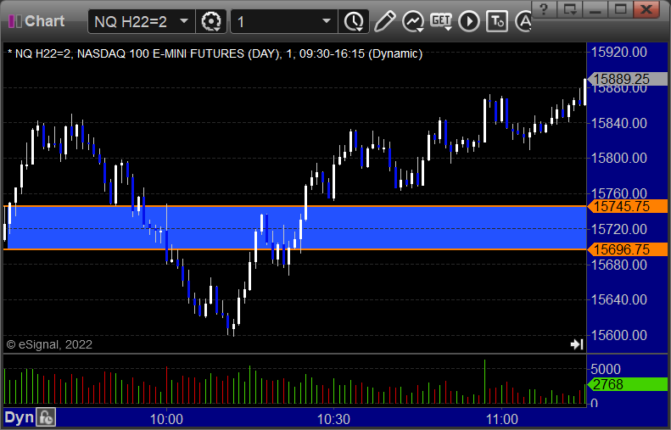Click the green 2768 volume label
The width and height of the screenshot is (671, 430).
tap(628, 384)
